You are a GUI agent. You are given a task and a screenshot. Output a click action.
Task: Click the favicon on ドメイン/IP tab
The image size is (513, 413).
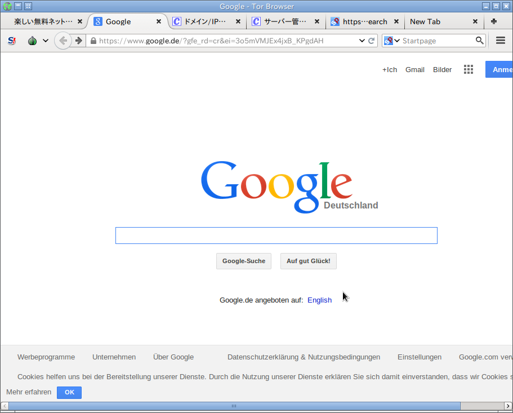[177, 21]
